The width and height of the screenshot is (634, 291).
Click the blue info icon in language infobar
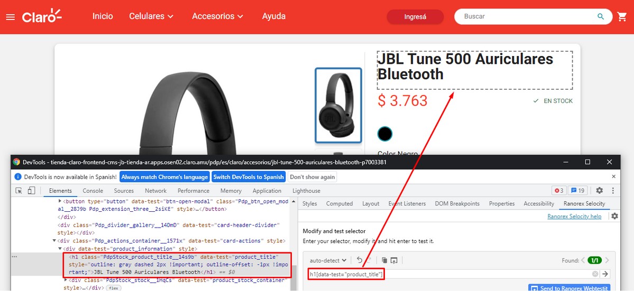click(17, 177)
